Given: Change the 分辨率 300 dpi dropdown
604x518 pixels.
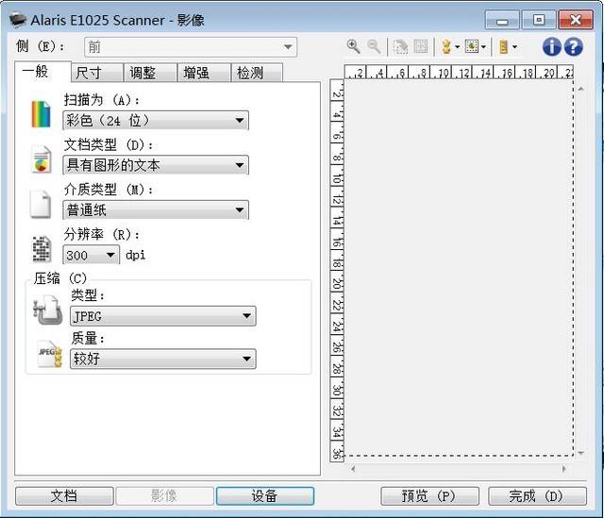Looking at the screenshot, I should [91, 255].
